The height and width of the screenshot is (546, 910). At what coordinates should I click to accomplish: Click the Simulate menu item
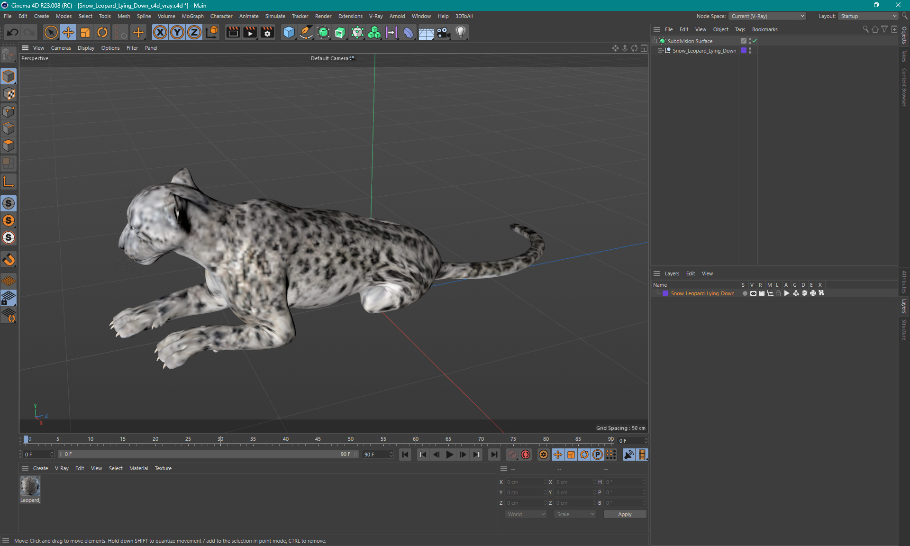273,16
